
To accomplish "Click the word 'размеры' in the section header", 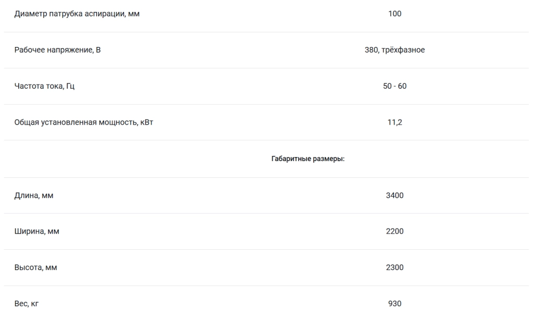I will 329,159.
